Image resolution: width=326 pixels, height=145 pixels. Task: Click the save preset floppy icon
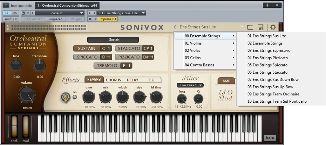(260, 27)
